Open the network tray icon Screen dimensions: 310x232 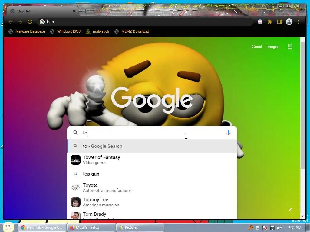272,228
